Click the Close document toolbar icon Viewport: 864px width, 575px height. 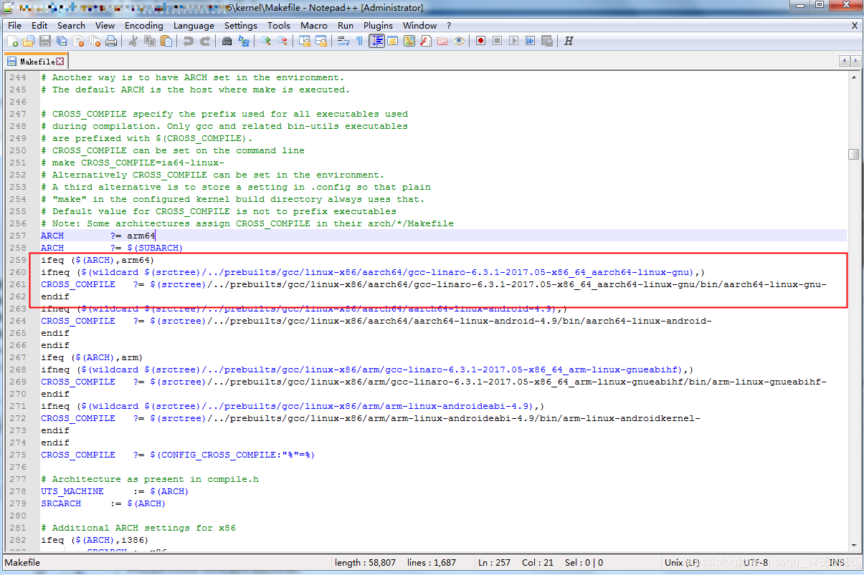point(78,41)
